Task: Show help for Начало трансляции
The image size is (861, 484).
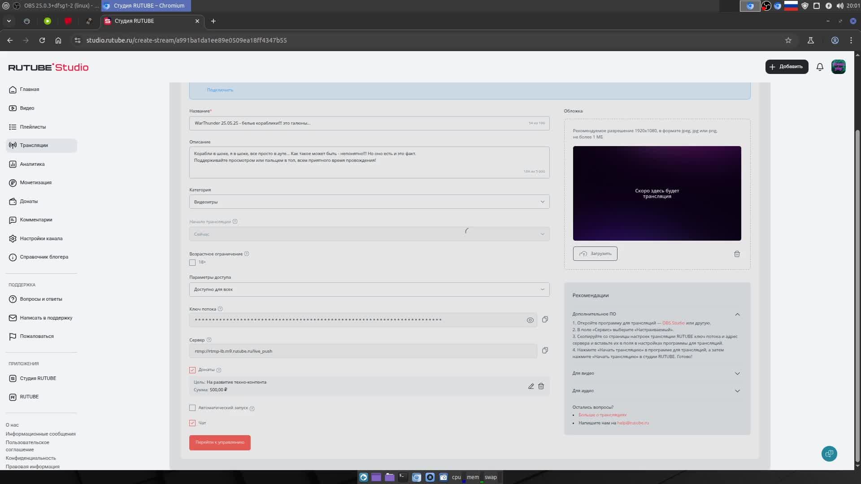Action: coord(235,221)
